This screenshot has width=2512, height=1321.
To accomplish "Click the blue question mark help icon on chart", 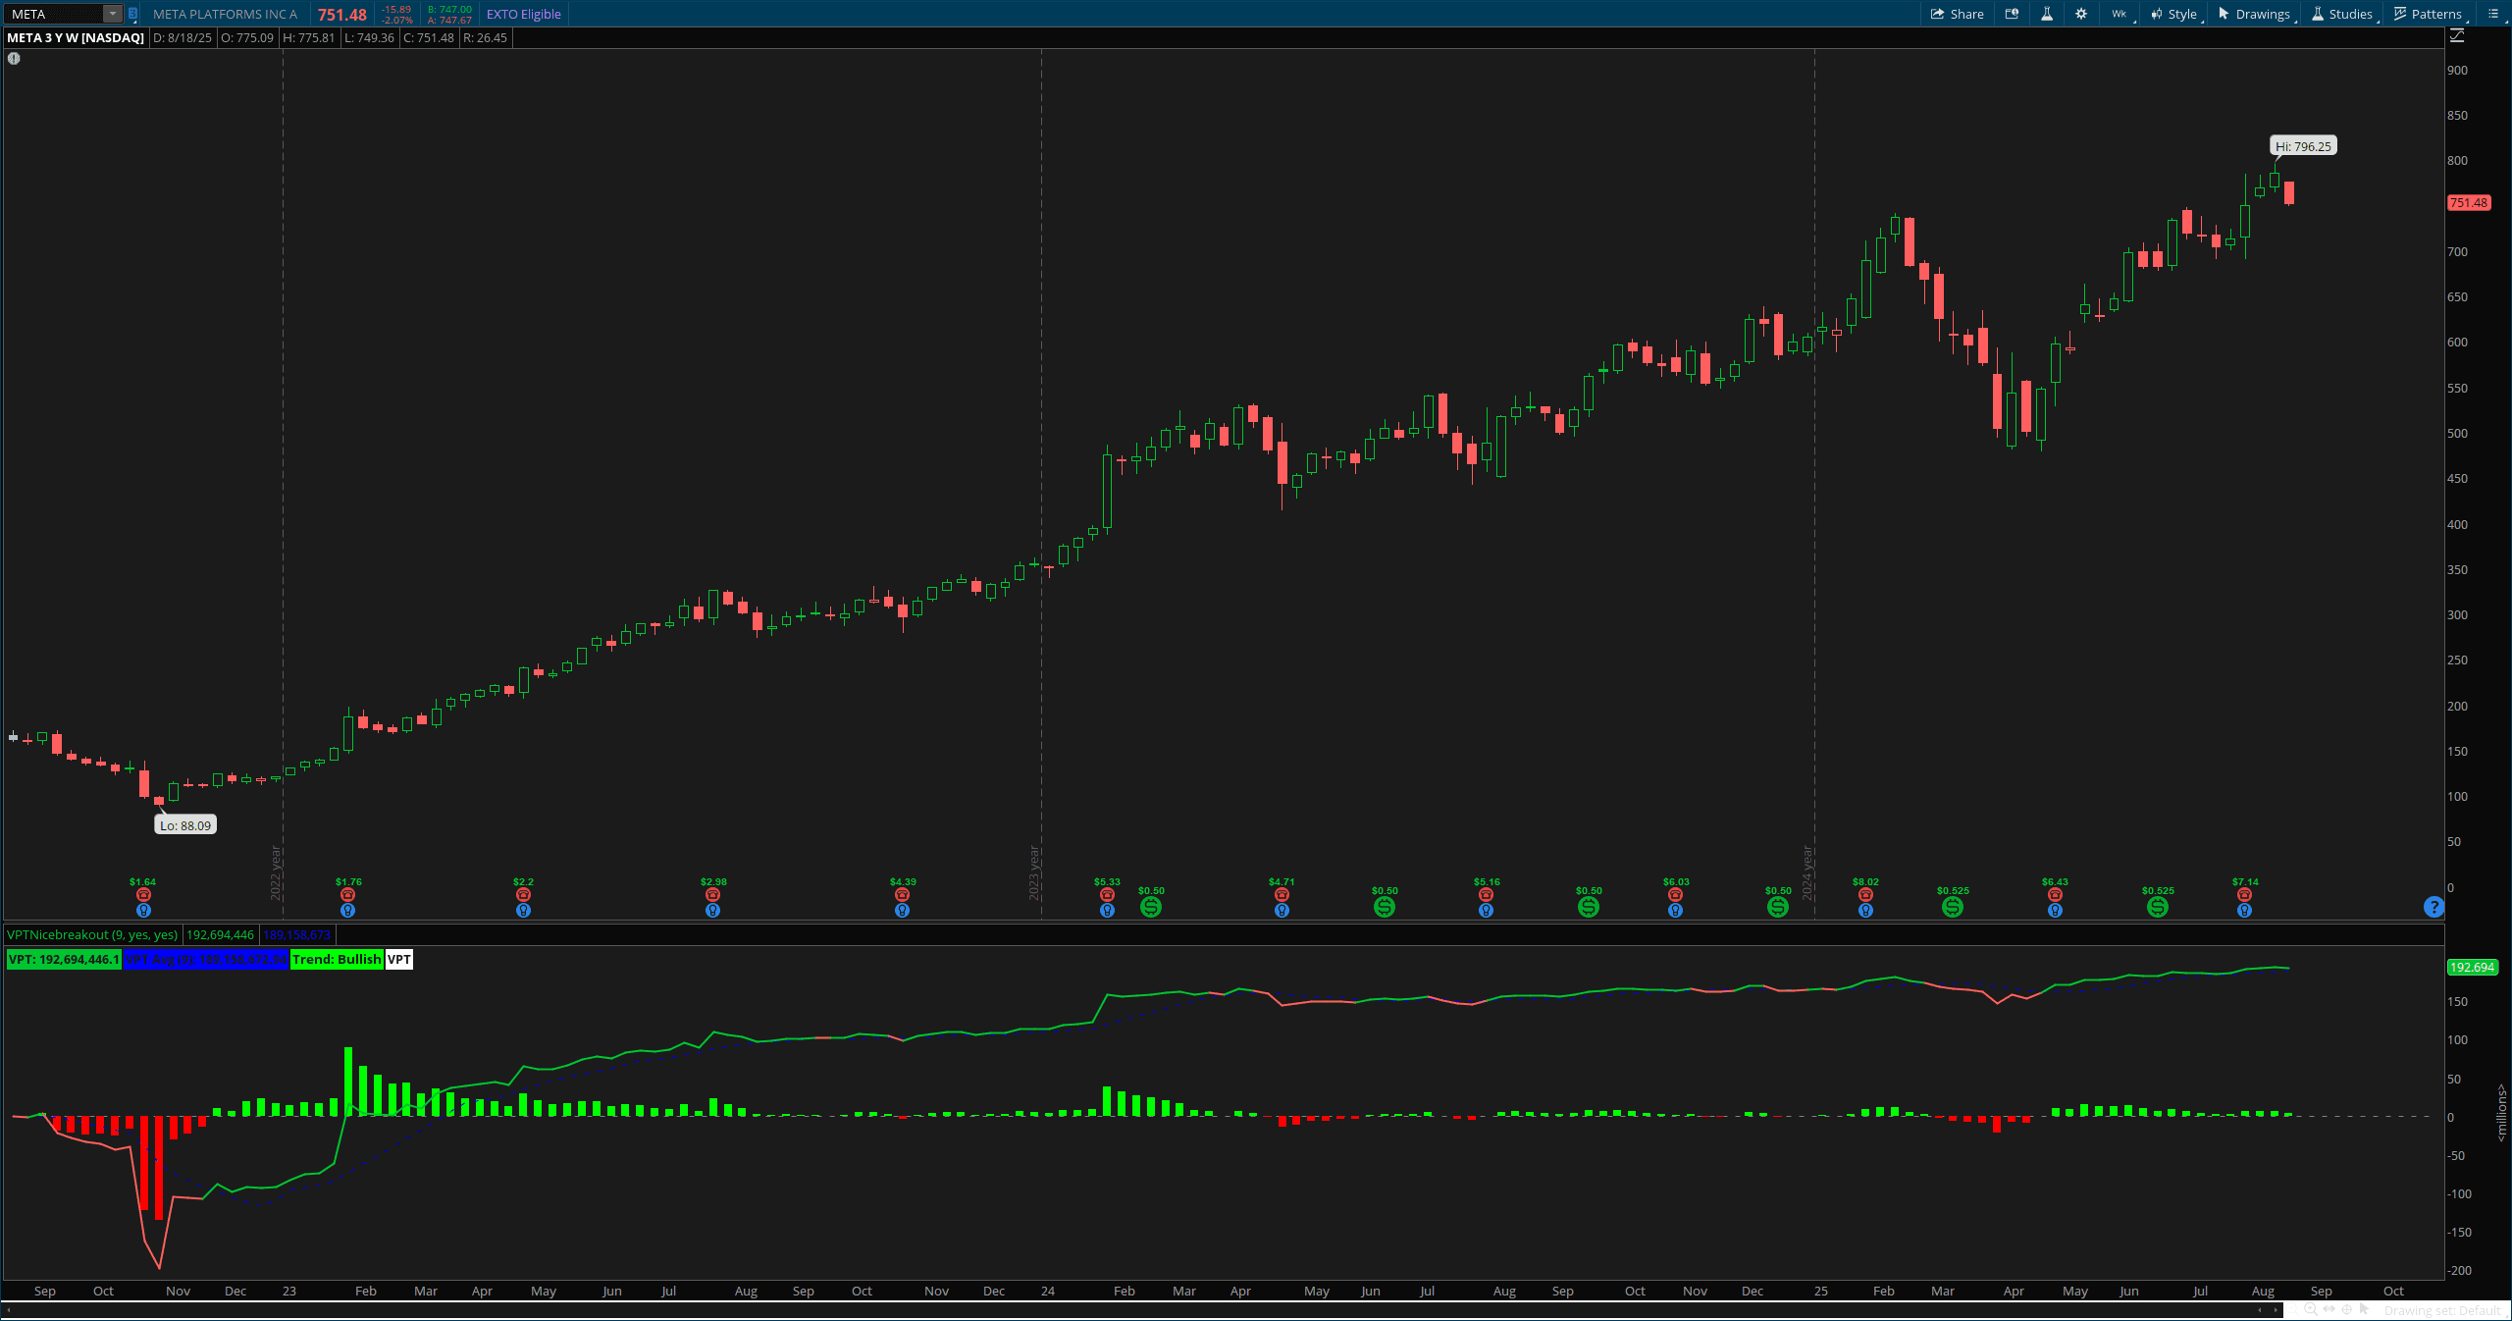I will [x=2433, y=908].
